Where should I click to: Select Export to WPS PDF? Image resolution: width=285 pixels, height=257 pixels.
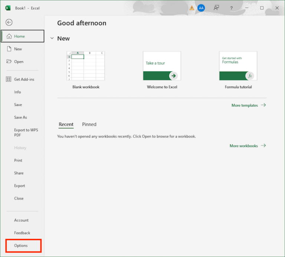point(26,133)
